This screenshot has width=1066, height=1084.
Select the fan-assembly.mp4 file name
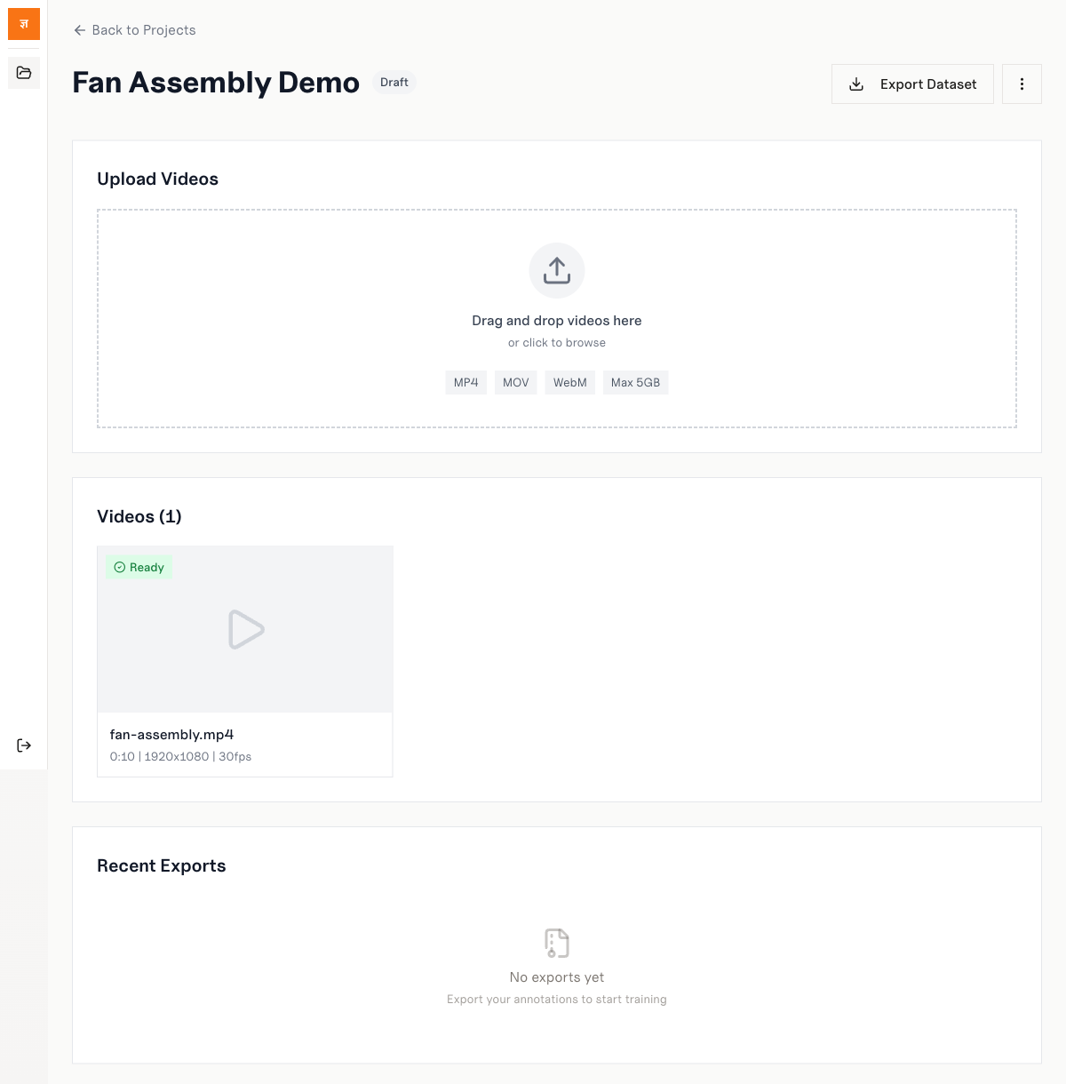(171, 735)
